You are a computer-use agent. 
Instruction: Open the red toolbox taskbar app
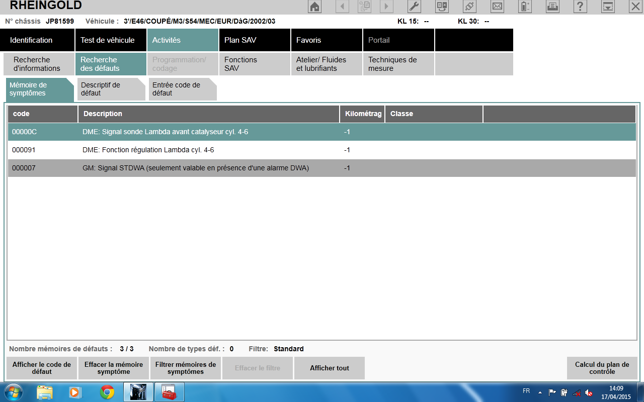click(x=169, y=392)
